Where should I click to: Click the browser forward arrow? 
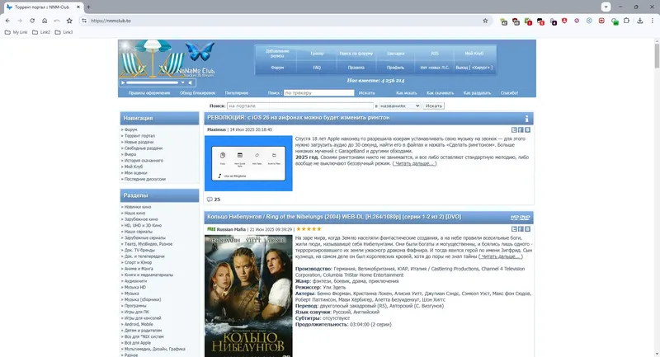pyautogui.click(x=20, y=21)
